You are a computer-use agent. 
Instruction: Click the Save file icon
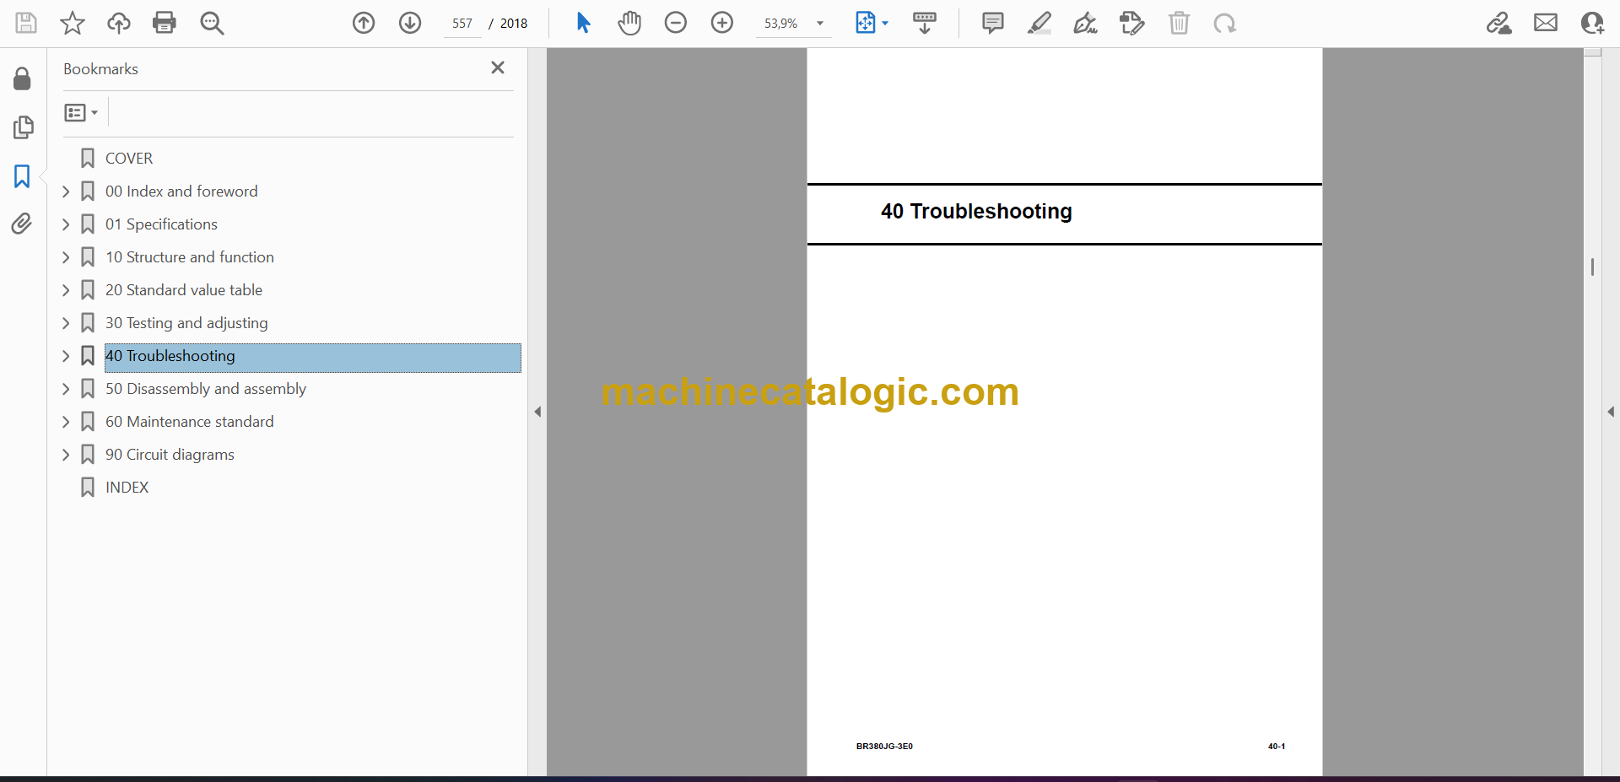point(26,23)
